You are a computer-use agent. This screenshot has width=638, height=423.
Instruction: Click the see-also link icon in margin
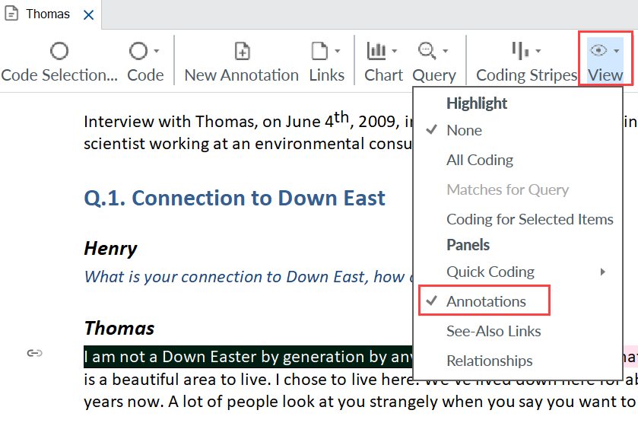[34, 353]
